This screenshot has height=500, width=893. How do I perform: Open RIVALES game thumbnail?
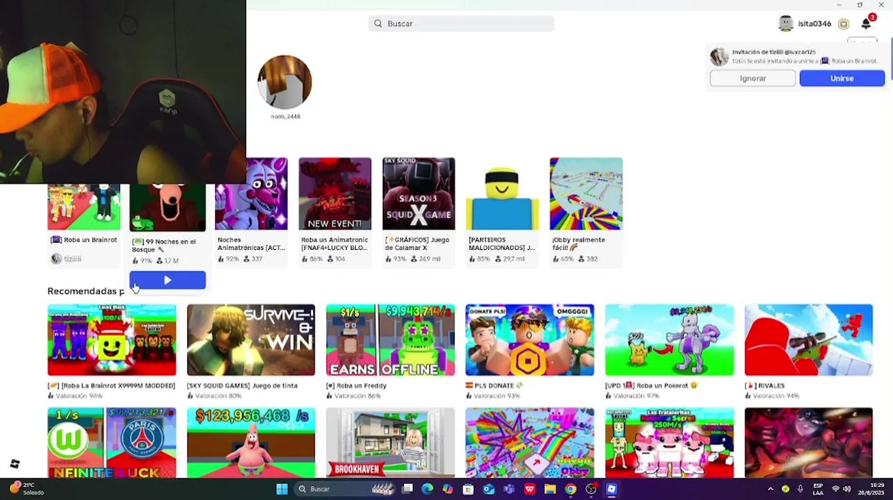coord(808,340)
